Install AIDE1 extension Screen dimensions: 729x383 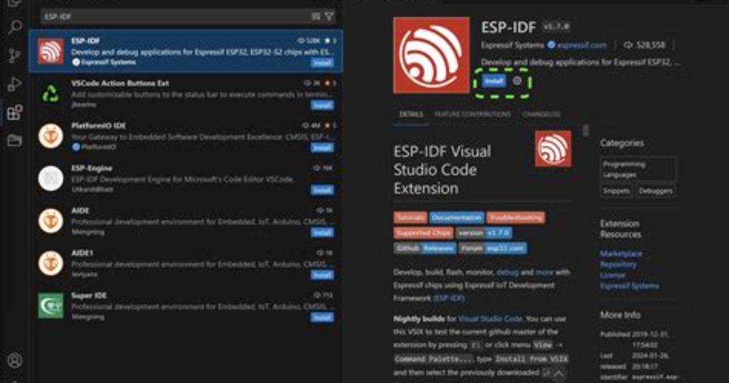coord(322,275)
